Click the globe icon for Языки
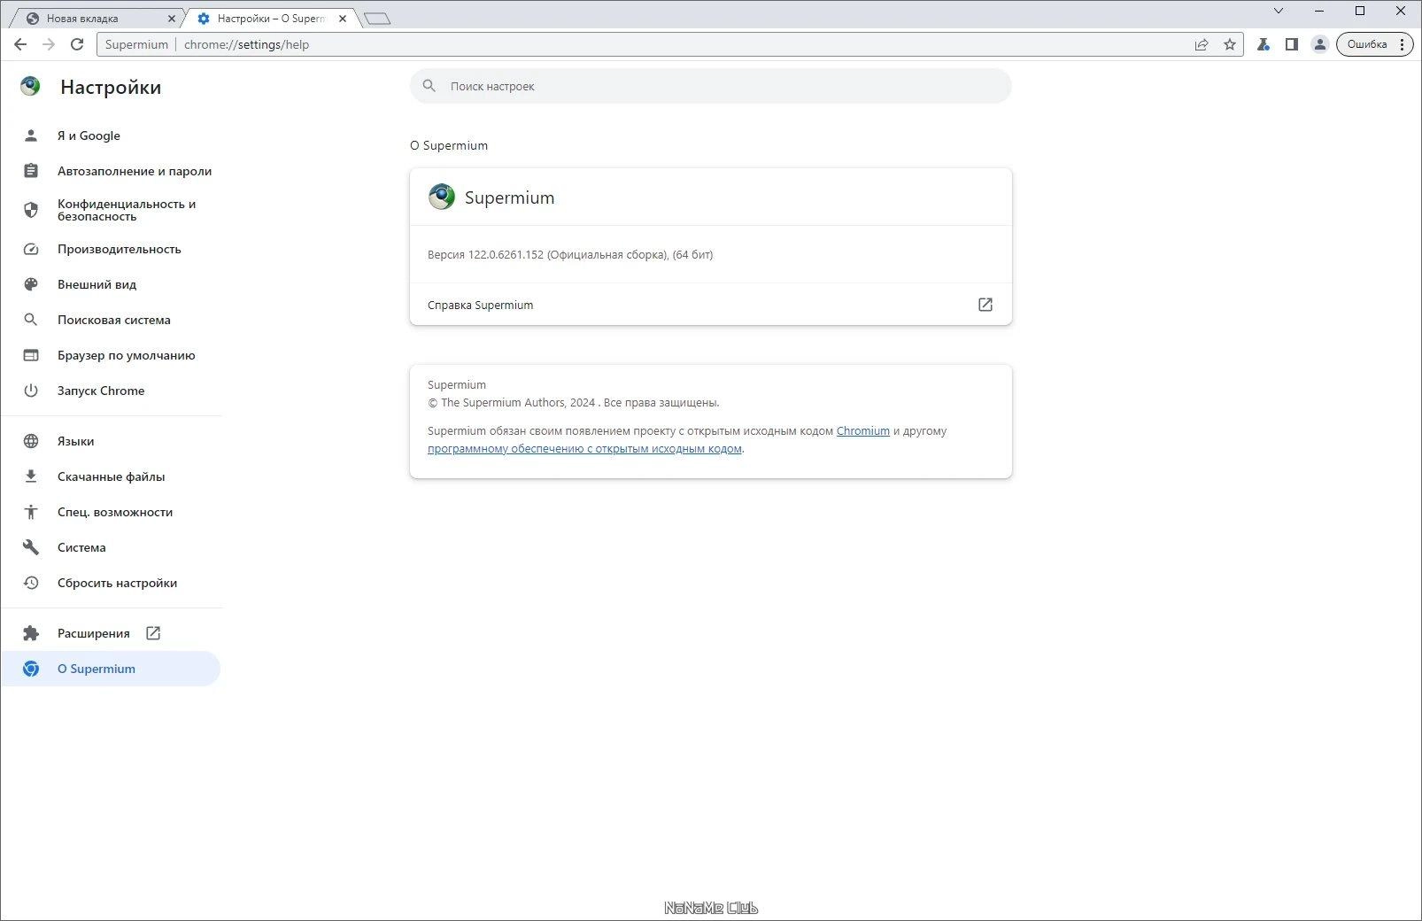 tap(31, 441)
